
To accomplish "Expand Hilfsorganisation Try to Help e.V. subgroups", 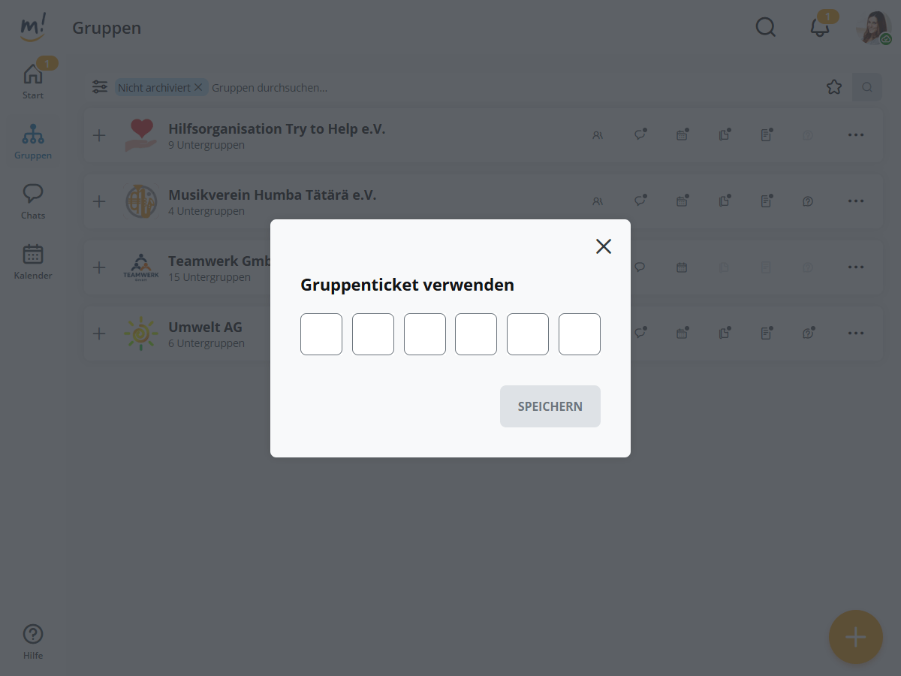I will coord(99,135).
